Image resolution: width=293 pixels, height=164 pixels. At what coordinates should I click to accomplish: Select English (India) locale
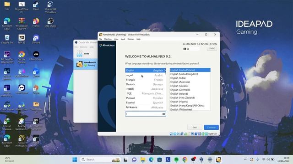(x=190, y=78)
